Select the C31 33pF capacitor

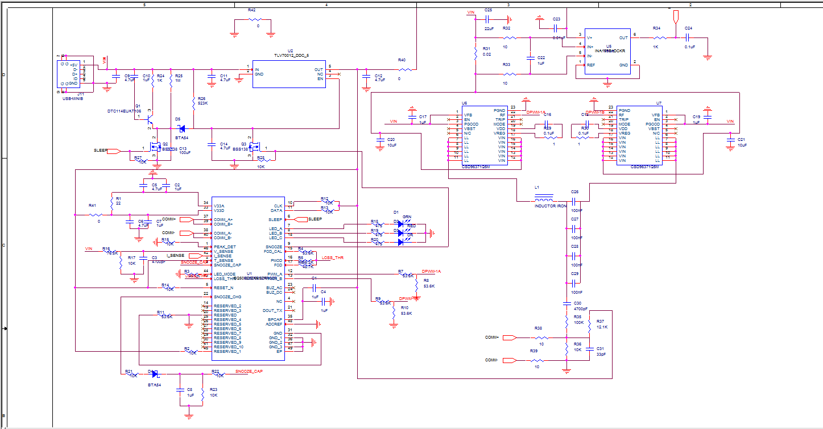coord(590,348)
